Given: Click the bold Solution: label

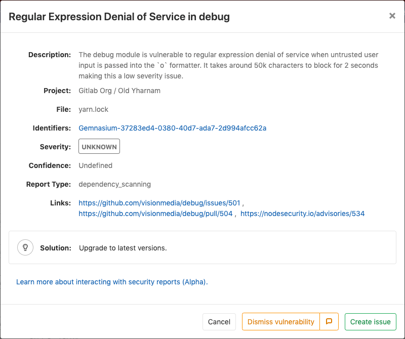Looking at the screenshot, I should point(56,248).
